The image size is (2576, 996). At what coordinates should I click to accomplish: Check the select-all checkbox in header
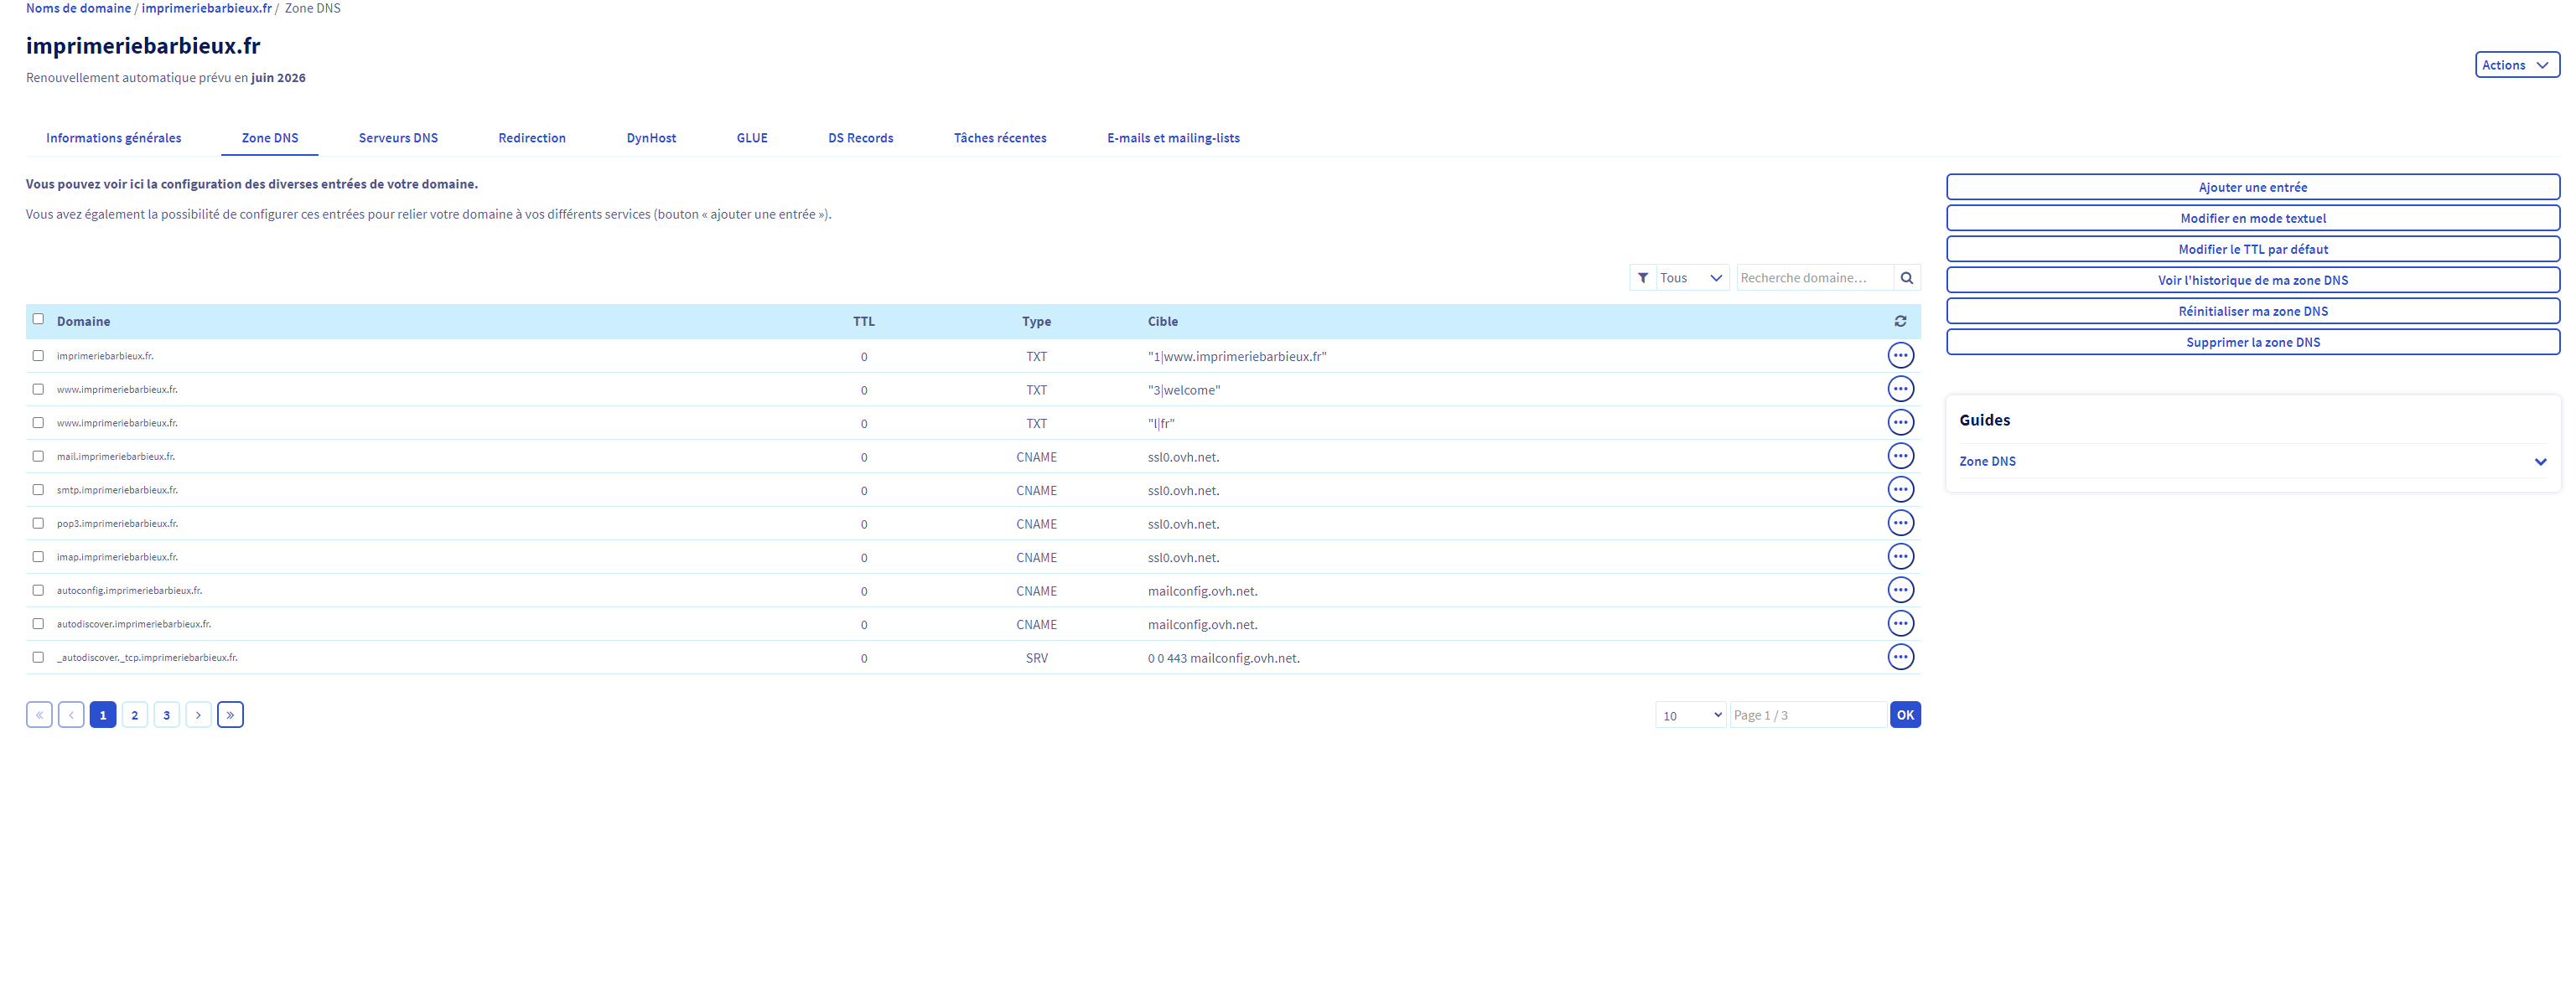38,320
